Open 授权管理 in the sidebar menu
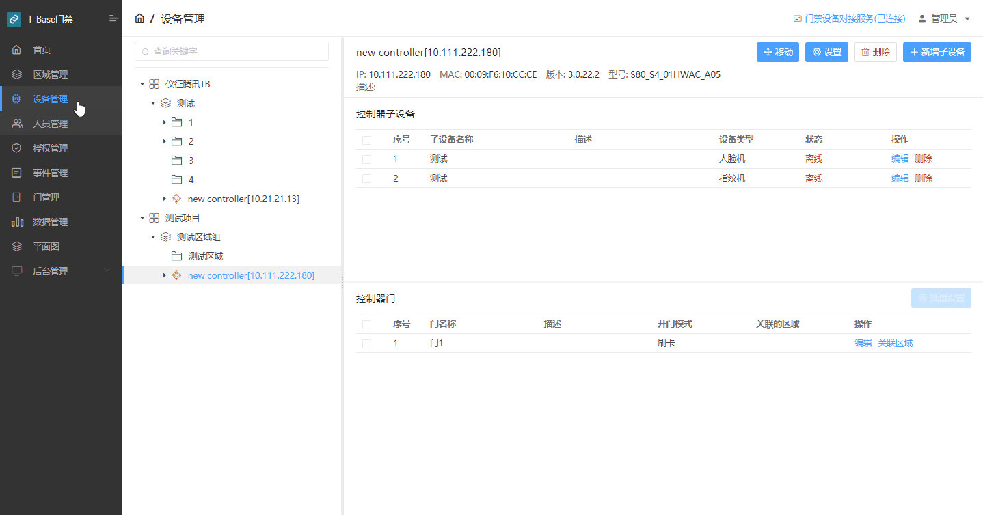Viewport: 983px width, 515px height. pyautogui.click(x=61, y=148)
